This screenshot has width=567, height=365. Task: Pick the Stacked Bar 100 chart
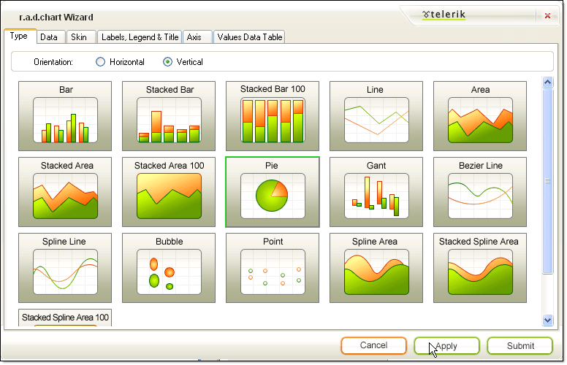[x=273, y=116]
